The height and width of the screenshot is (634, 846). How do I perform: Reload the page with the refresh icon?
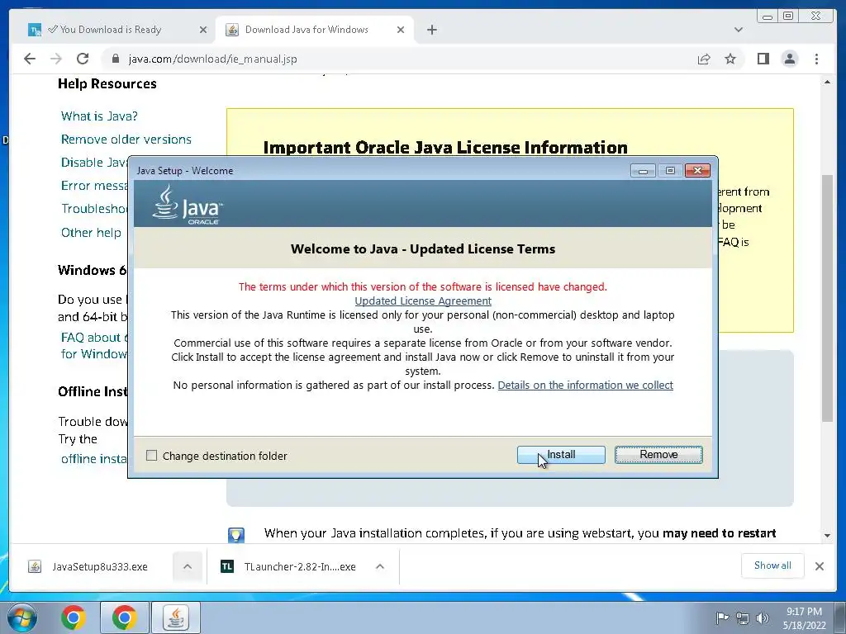tap(83, 59)
